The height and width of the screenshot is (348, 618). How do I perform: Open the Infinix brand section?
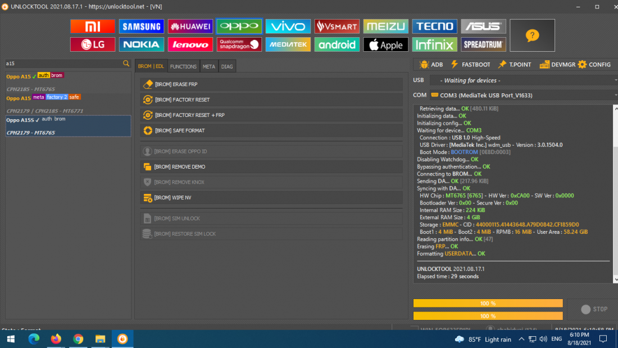point(435,44)
